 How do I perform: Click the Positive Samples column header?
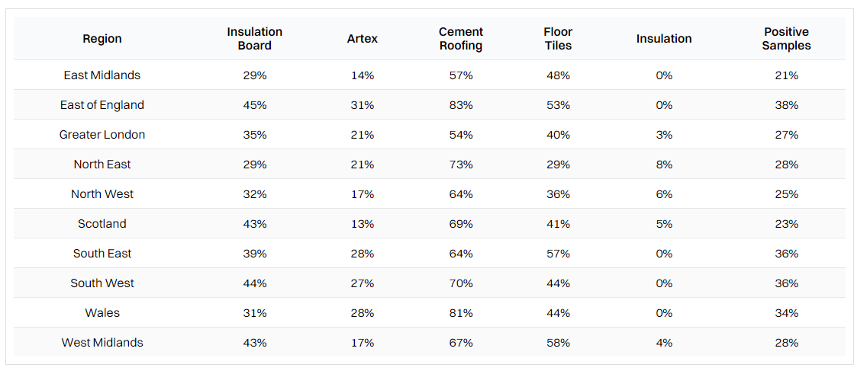point(787,39)
